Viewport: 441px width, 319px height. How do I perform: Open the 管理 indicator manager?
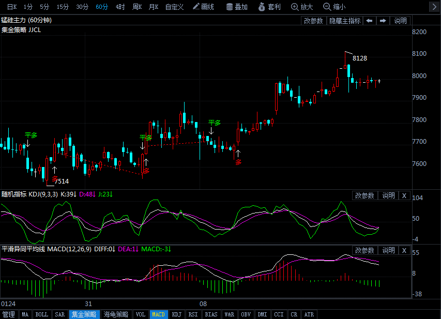pos(9,314)
